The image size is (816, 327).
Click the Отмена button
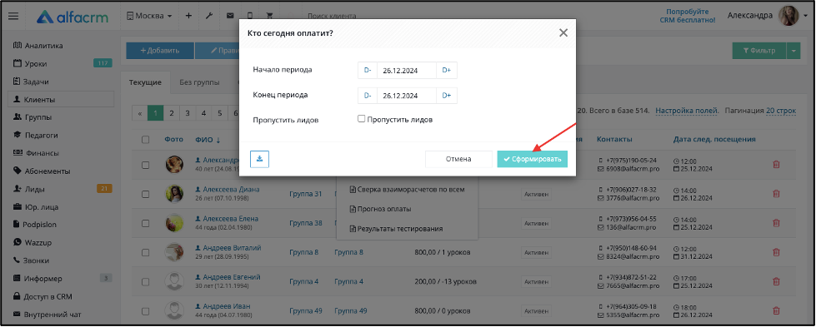tap(458, 159)
